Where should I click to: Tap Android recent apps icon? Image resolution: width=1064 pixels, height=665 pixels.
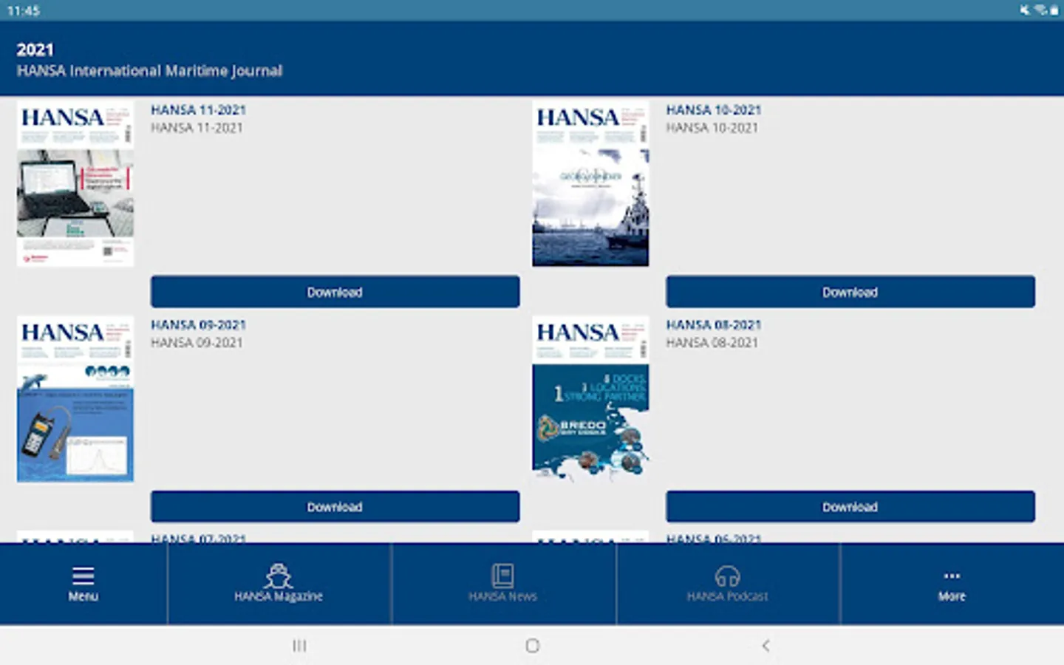[299, 646]
